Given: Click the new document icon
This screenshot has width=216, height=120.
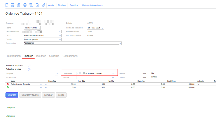Looking at the screenshot, I should point(7,5).
